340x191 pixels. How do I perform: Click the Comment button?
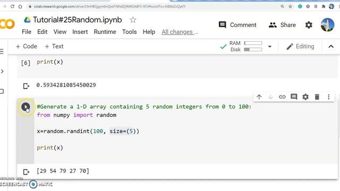coord(237,25)
